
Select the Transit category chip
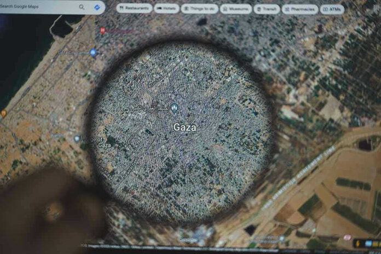point(267,9)
